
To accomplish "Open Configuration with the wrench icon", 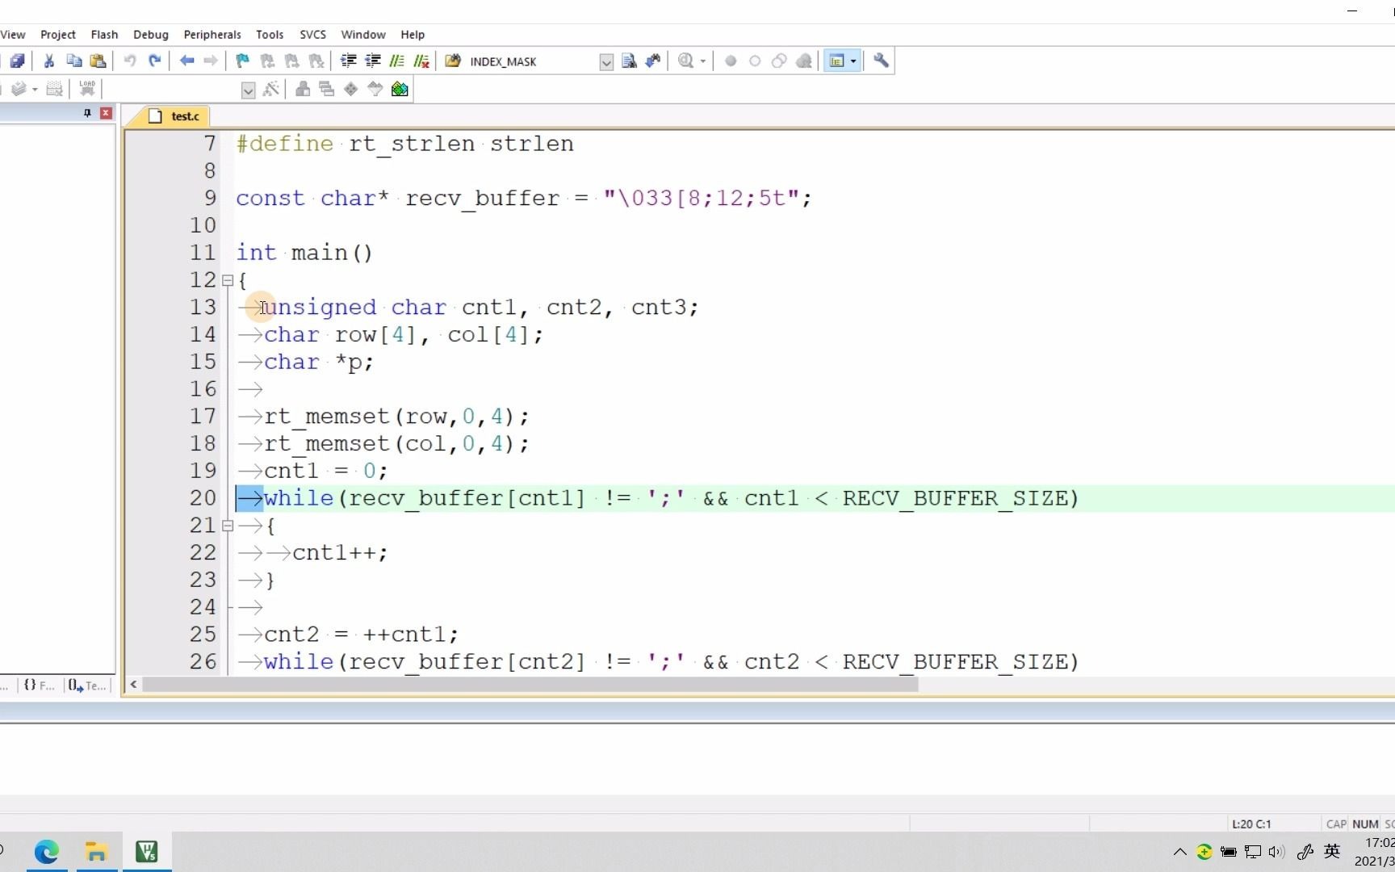I will tap(881, 61).
